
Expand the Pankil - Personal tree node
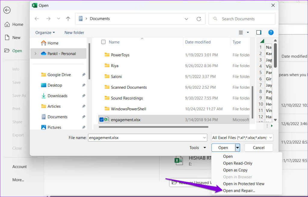[36, 54]
